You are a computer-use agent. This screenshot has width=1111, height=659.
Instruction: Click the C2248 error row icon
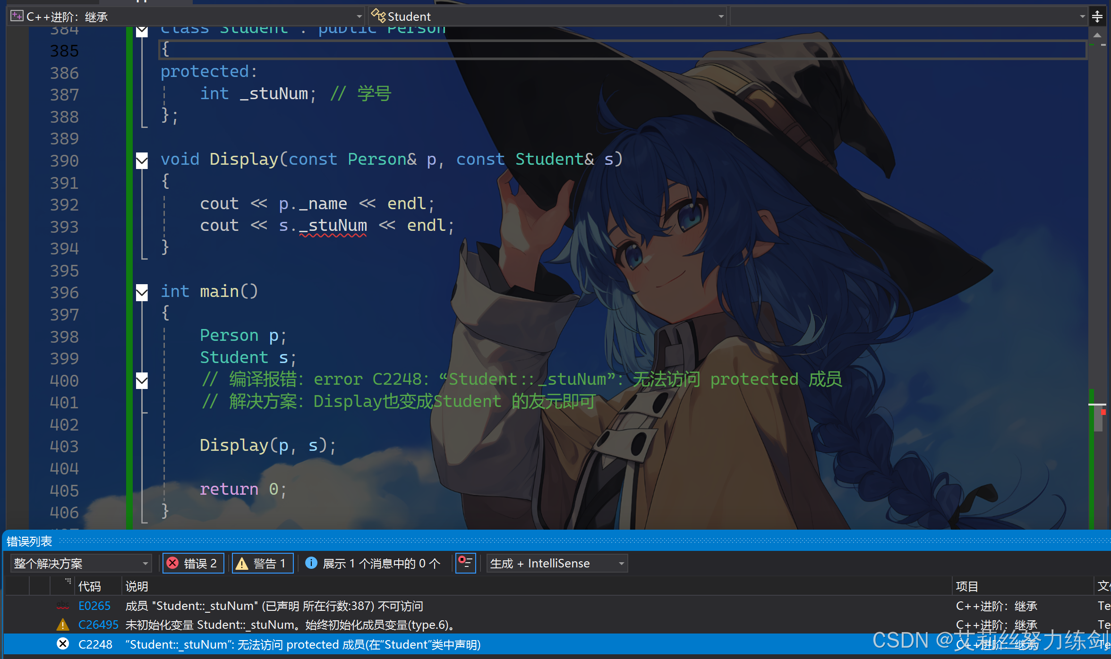pos(63,644)
